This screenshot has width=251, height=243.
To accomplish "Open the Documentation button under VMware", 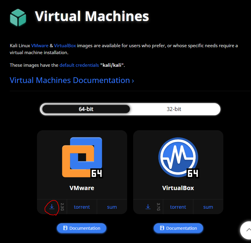I will click(82, 228).
